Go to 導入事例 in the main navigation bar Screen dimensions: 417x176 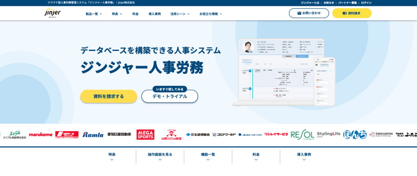pos(154,14)
